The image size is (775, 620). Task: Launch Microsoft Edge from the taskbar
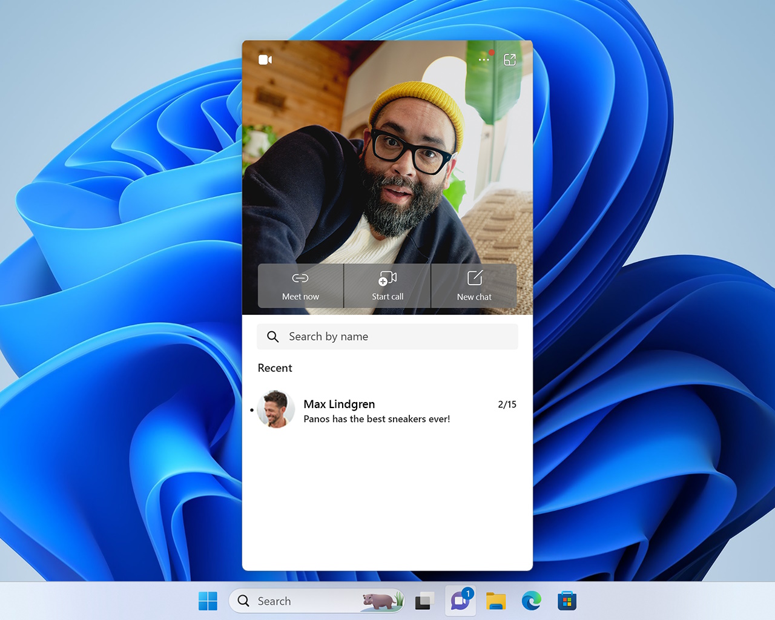[x=532, y=601]
